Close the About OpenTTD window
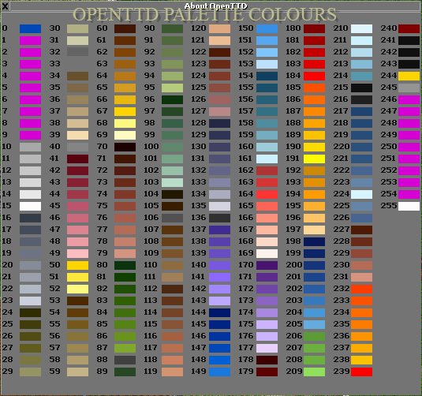Screen dimensions: 422x396 tap(5, 6)
